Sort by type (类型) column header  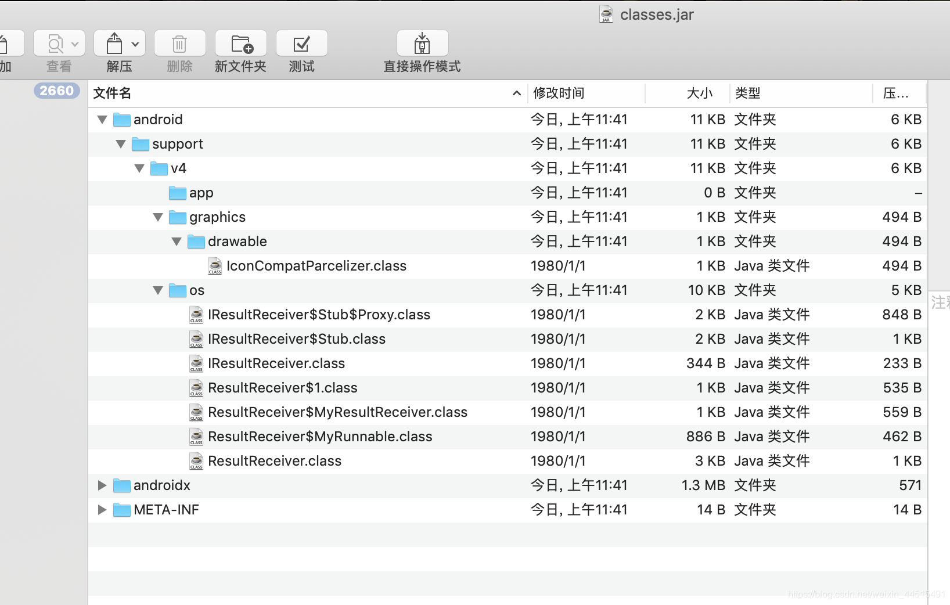point(801,93)
